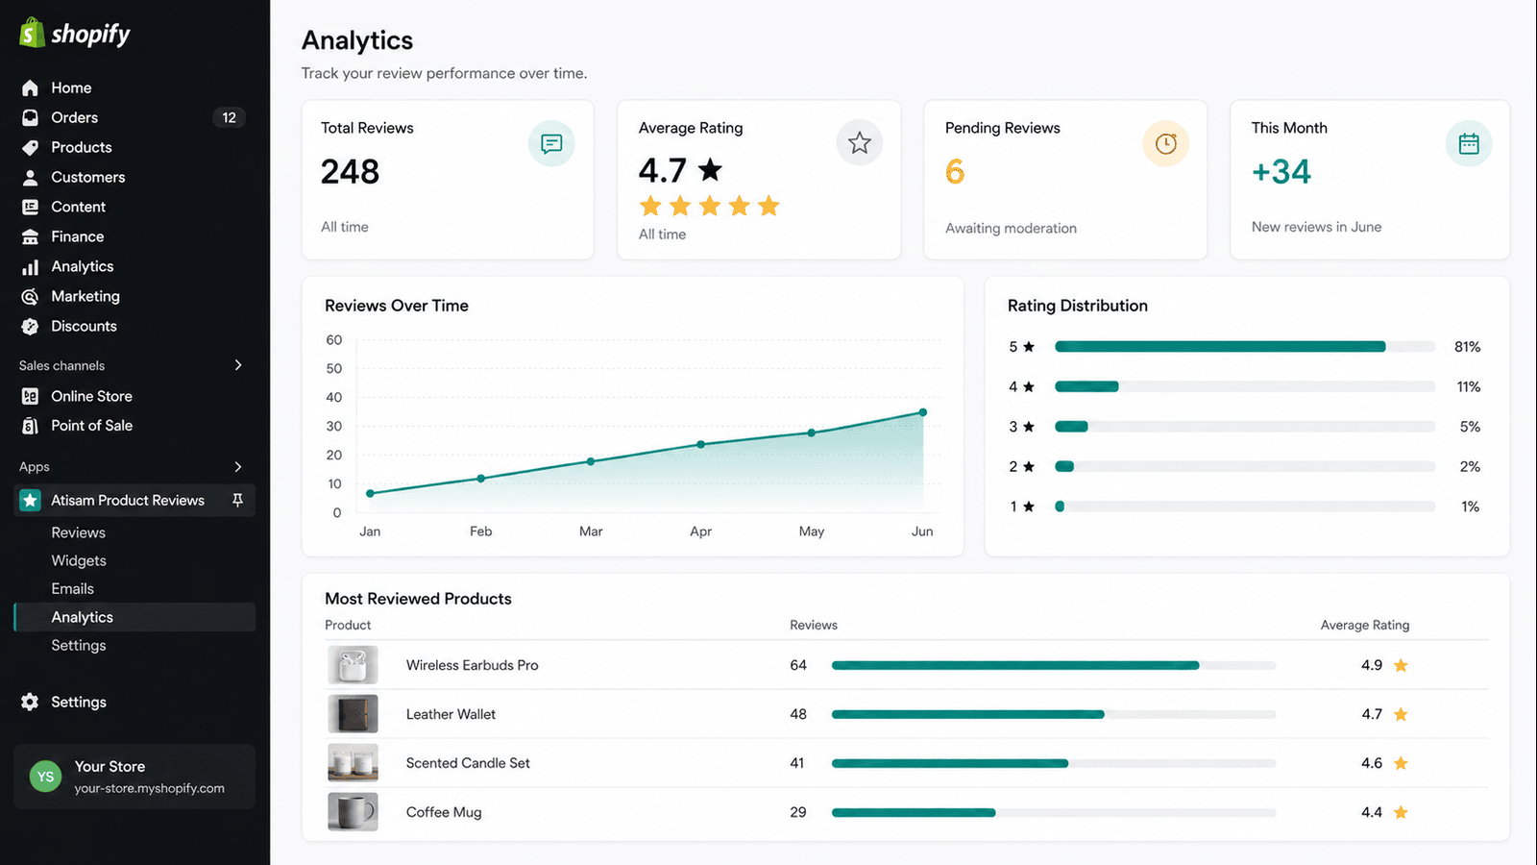This screenshot has width=1537, height=865.
Task: Open the Products page link
Action: pos(82,147)
